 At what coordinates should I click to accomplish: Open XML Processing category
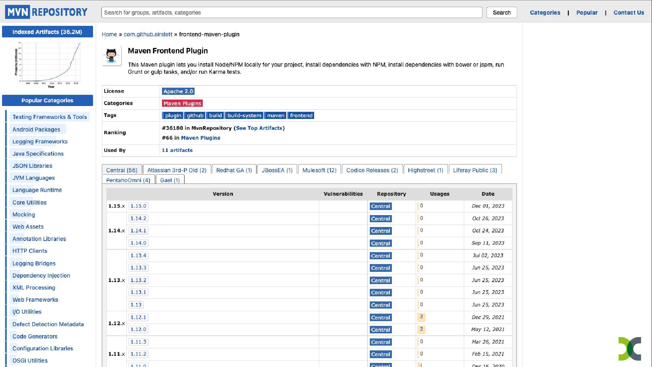[x=34, y=287]
